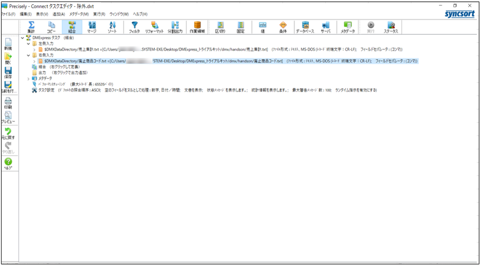Open the 追加(A) menu

coord(58,14)
